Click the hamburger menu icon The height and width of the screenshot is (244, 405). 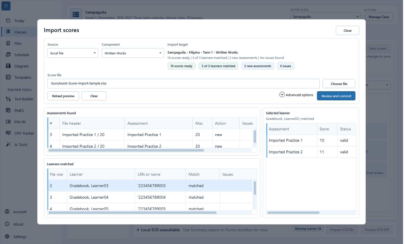(6, 6)
